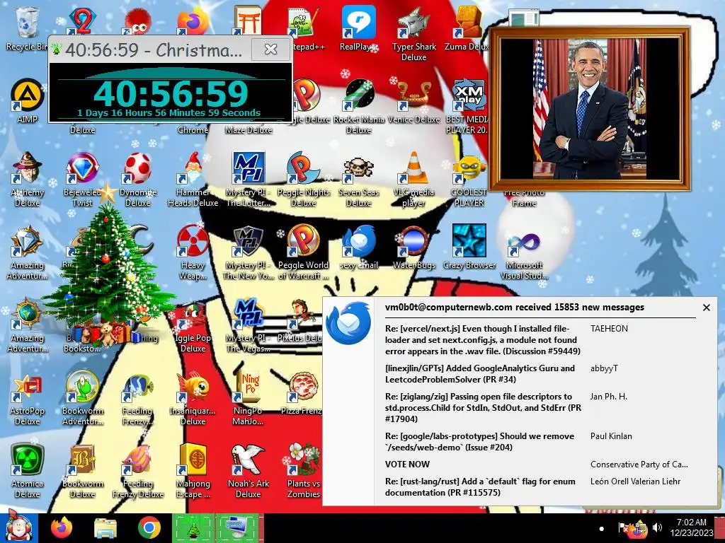The height and width of the screenshot is (543, 725).
Task: Open the vercel/next.js file-loader message
Action: pyautogui.click(x=482, y=340)
